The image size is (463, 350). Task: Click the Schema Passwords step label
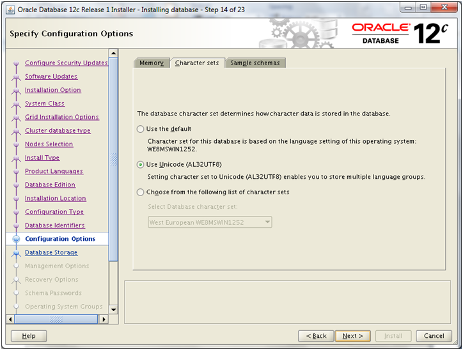pos(53,293)
